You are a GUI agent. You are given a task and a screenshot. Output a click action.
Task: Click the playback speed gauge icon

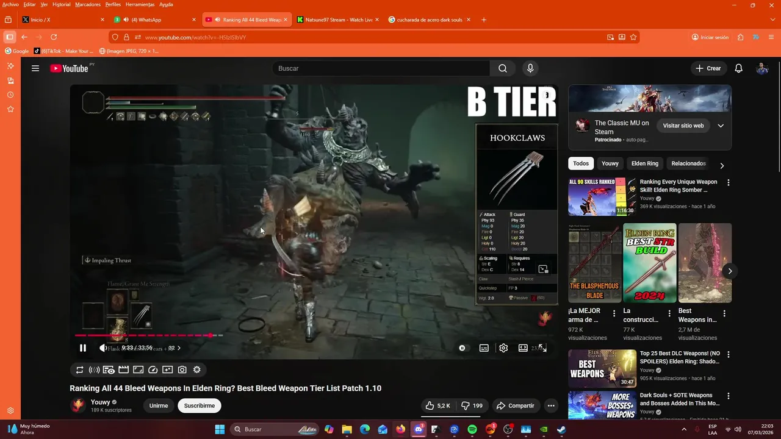click(153, 369)
